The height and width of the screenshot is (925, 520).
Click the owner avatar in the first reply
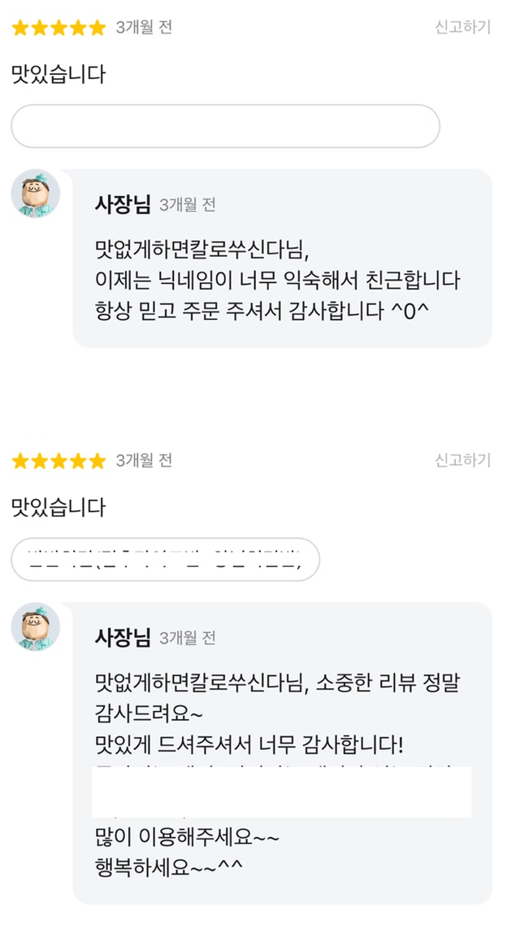point(35,194)
